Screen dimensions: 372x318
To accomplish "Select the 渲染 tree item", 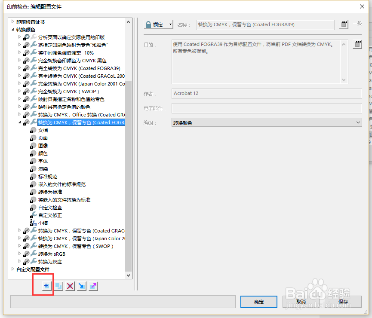I will tap(43, 169).
